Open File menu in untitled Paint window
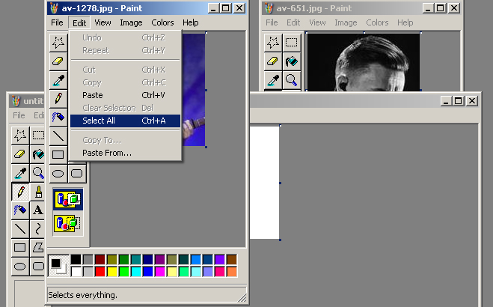This screenshot has width=493, height=307. [19, 115]
